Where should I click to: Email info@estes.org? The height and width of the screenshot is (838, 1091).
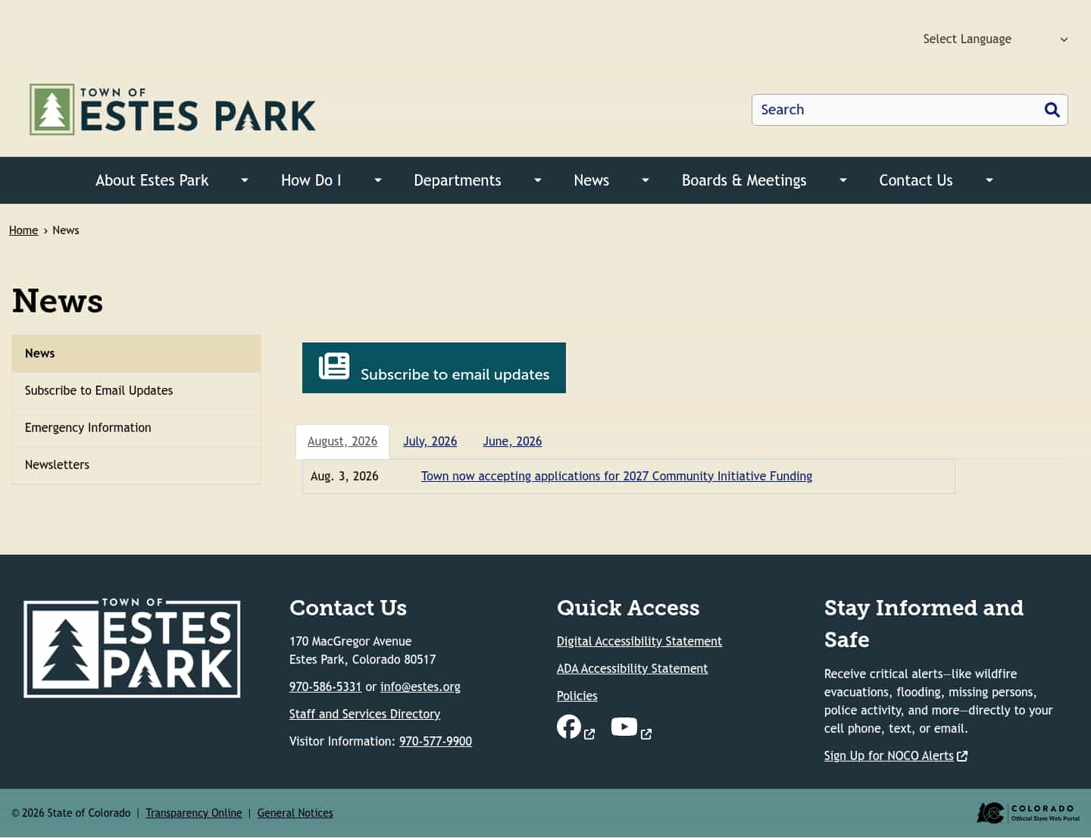coord(420,687)
